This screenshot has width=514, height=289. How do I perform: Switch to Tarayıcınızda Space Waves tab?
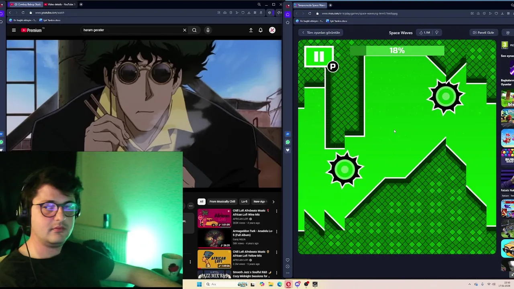pos(310,5)
